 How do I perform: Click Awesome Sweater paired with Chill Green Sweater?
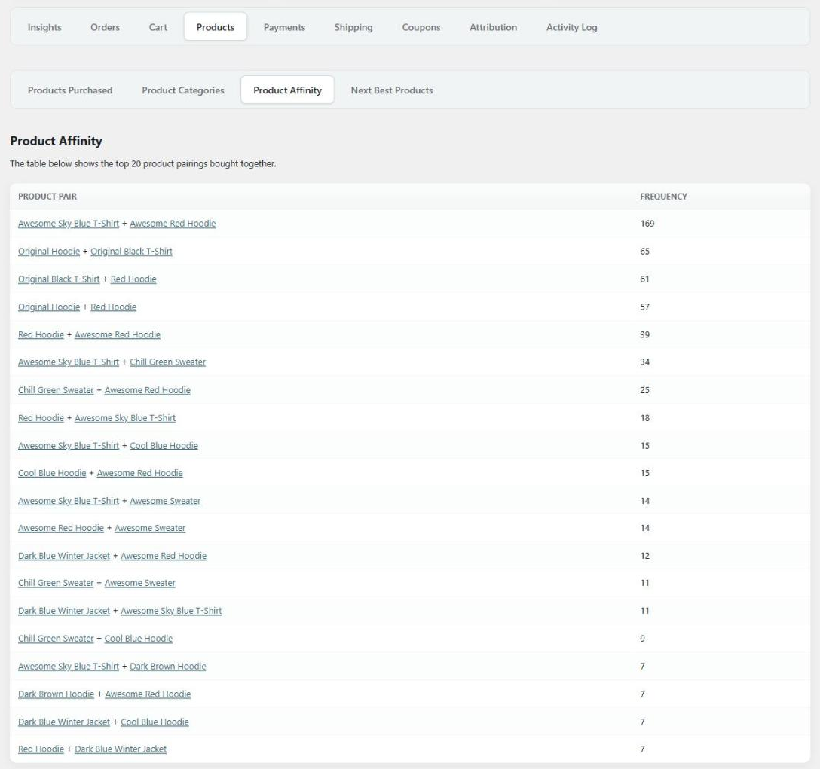(x=139, y=583)
